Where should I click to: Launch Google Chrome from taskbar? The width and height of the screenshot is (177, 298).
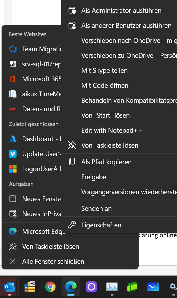pos(50,286)
